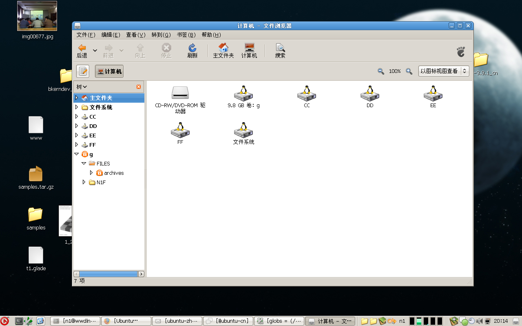Expand the N1F tree node
Image resolution: width=522 pixels, height=326 pixels.
[x=84, y=182]
